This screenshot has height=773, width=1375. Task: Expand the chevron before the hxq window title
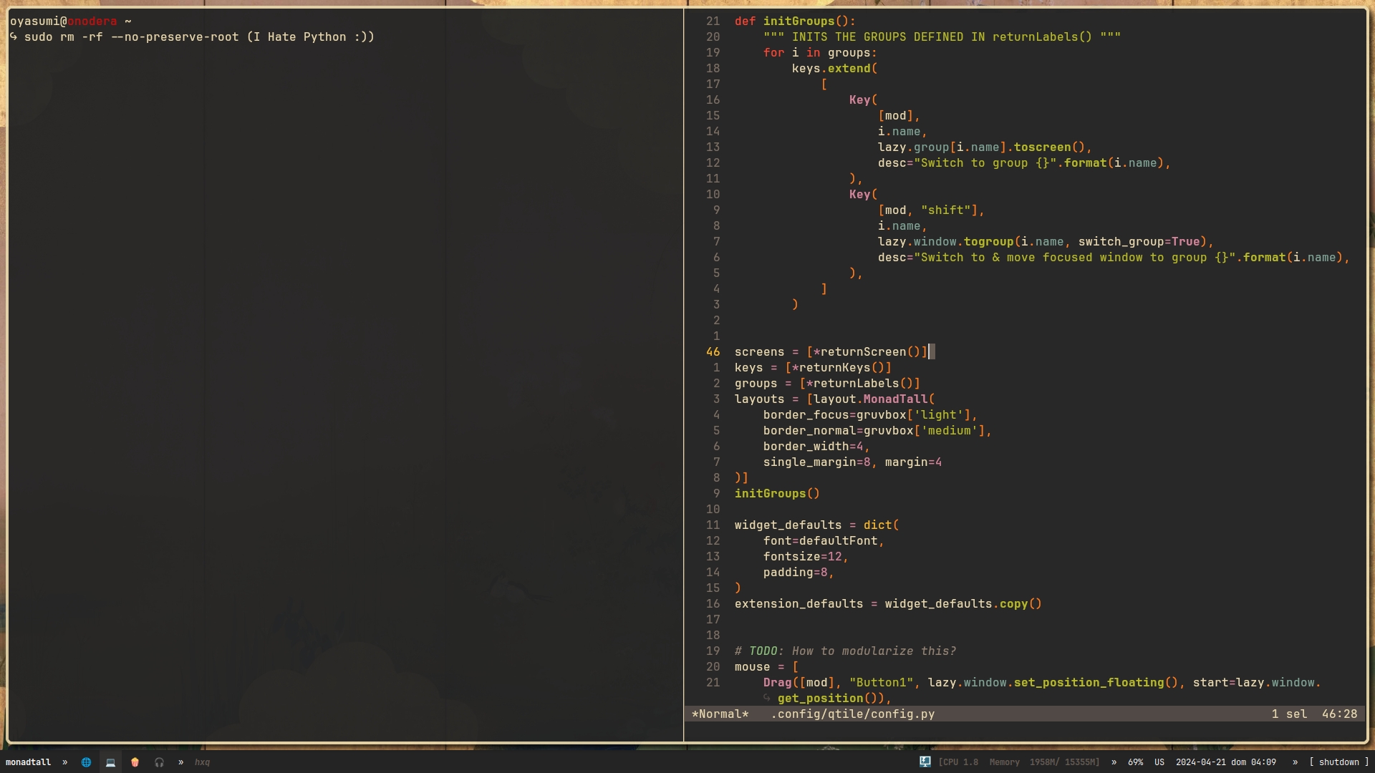[180, 762]
